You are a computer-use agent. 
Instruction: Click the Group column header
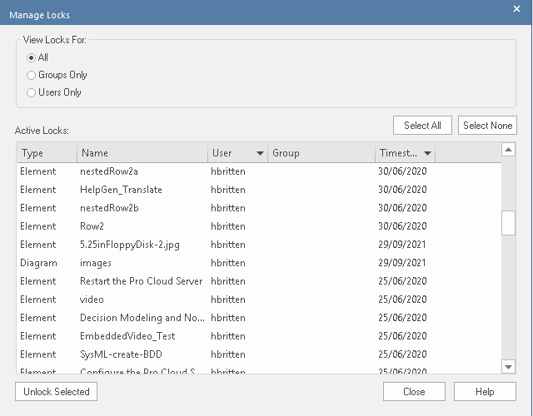point(321,153)
